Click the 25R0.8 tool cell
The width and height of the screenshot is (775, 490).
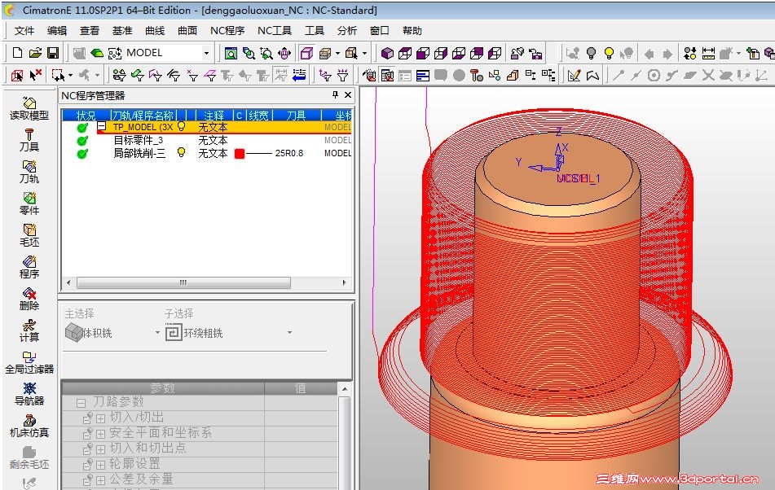(289, 153)
